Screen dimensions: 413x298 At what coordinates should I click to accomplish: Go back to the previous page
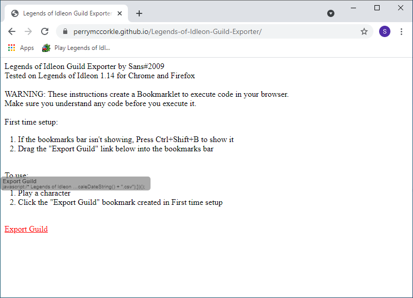(12, 32)
